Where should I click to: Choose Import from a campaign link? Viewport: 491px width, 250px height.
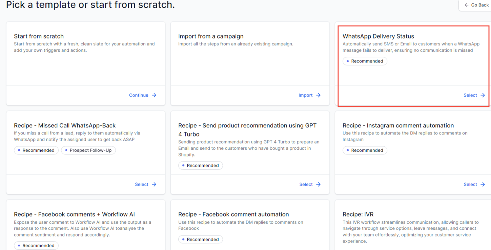click(305, 95)
